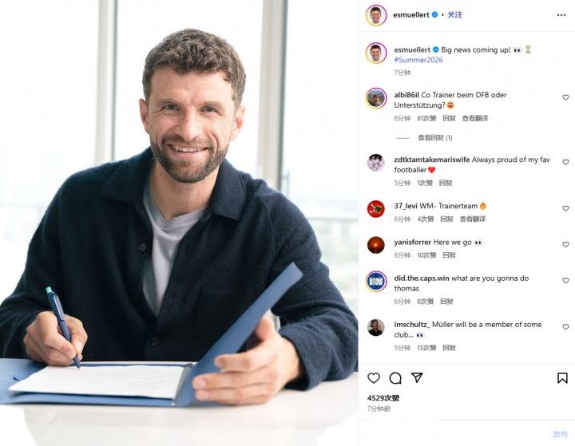View translation of albi86il's comment
575x446 pixels.
[x=475, y=118]
